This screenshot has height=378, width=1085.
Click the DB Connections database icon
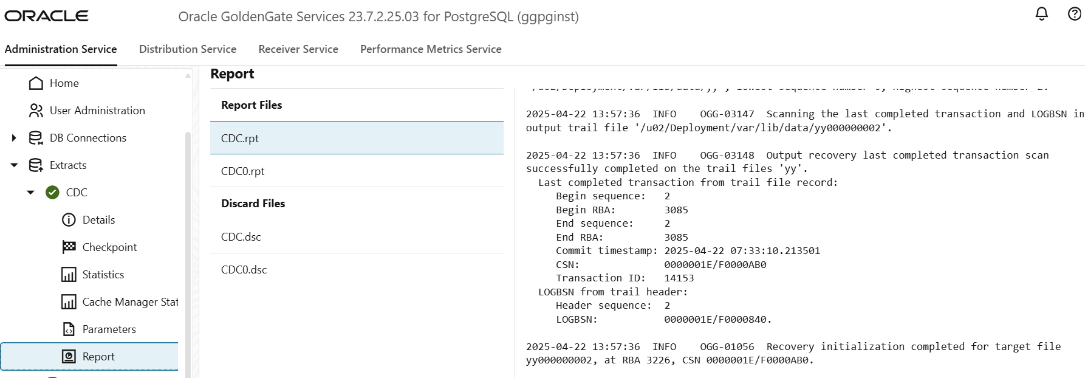(x=36, y=138)
